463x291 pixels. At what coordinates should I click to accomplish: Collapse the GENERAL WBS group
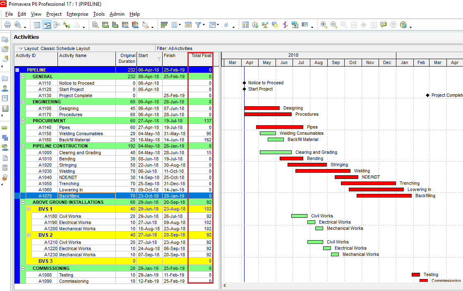23,76
